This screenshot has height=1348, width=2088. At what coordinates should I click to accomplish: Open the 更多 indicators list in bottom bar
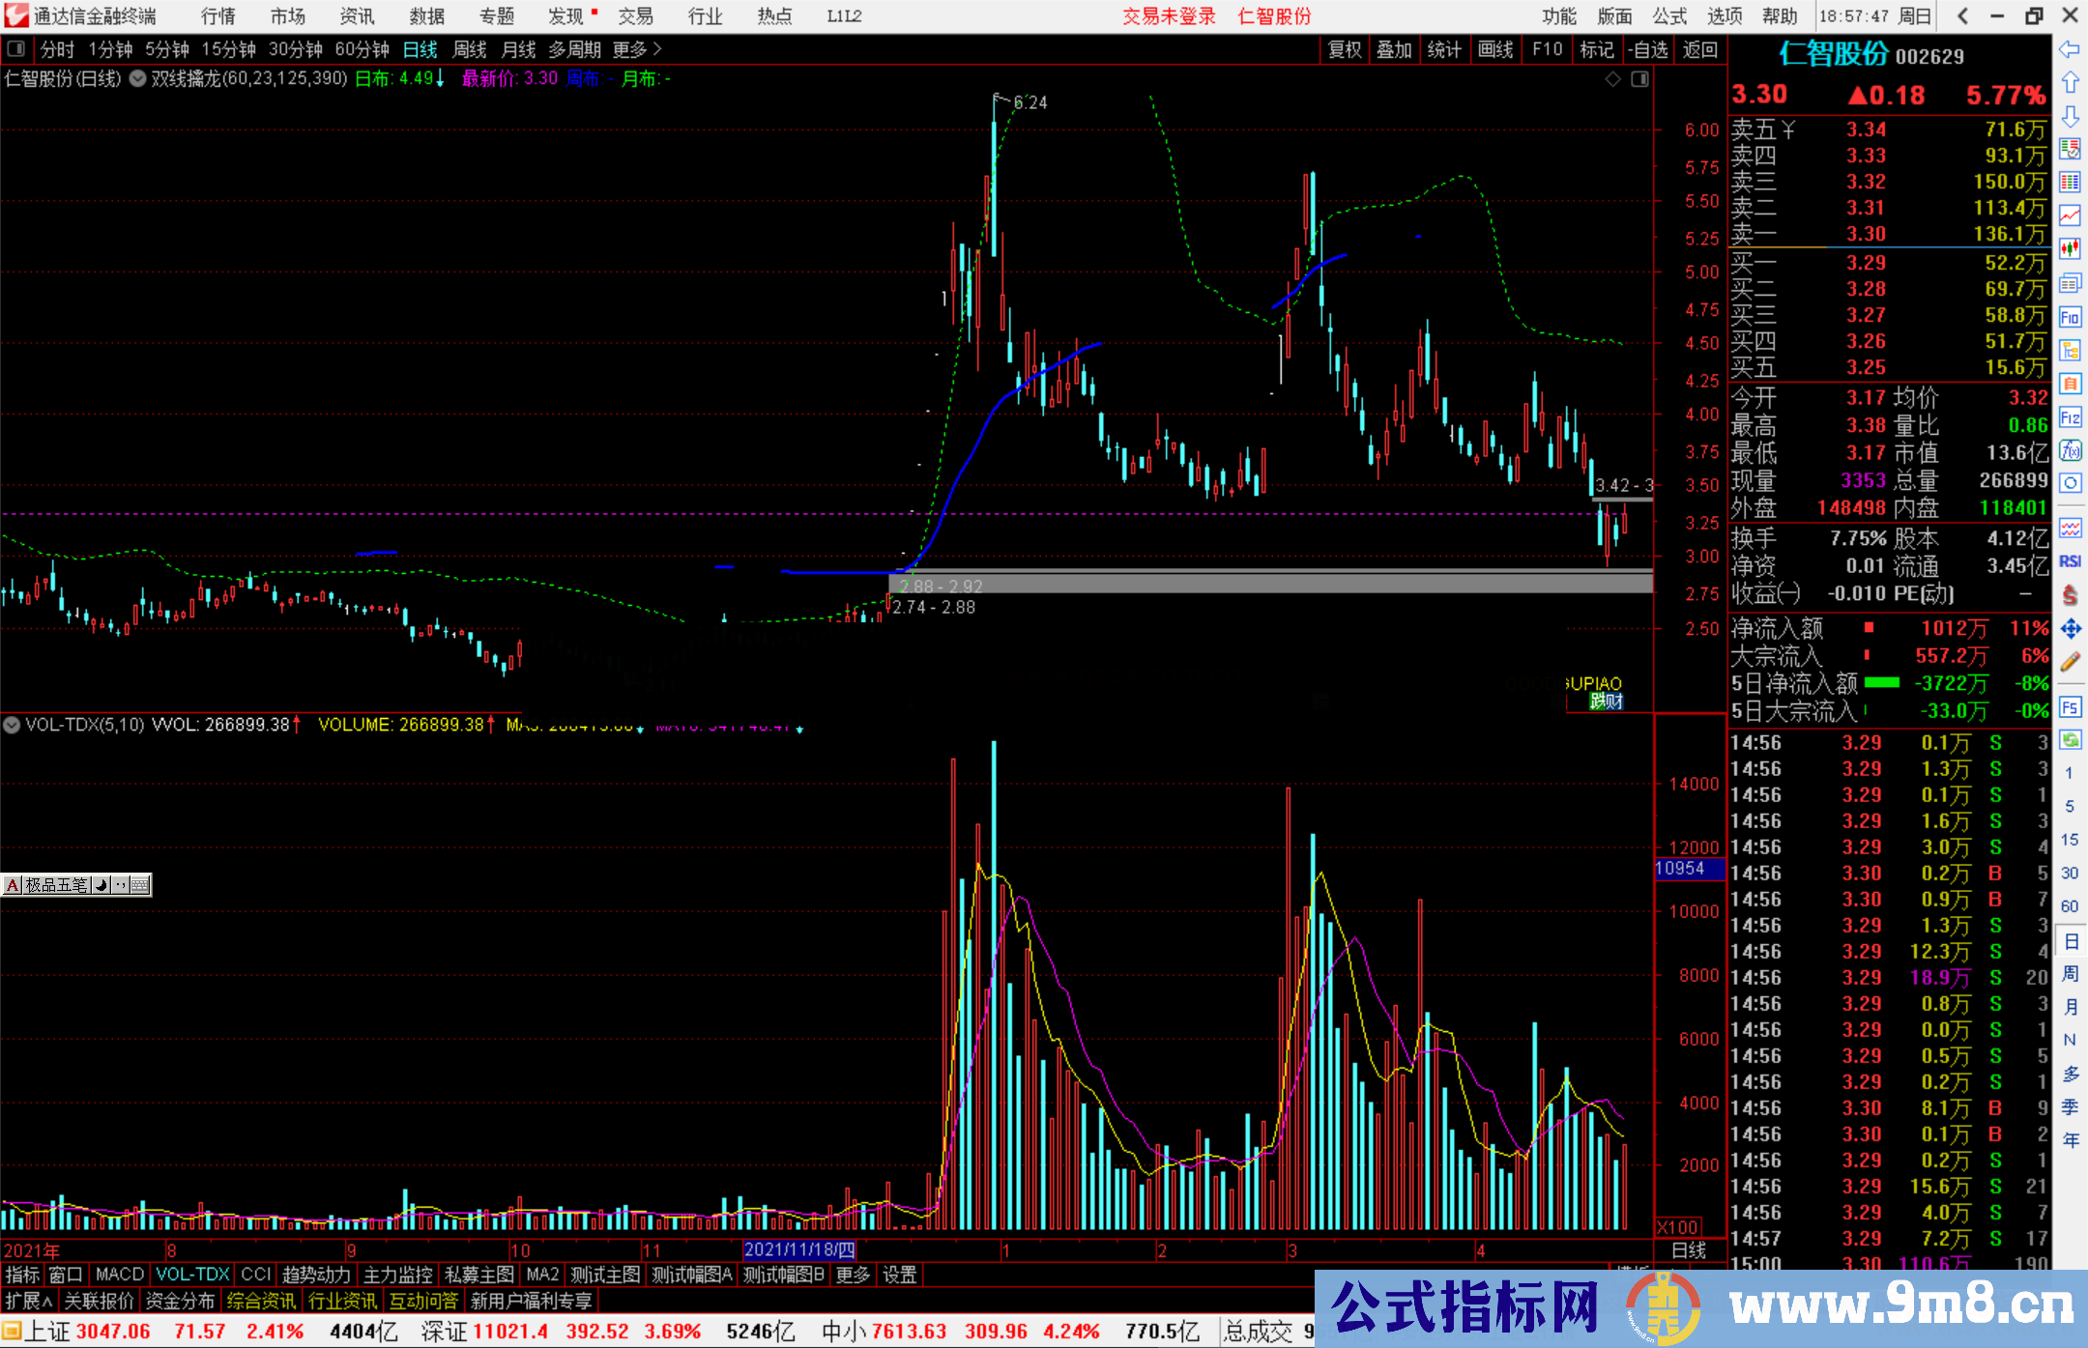[853, 1275]
